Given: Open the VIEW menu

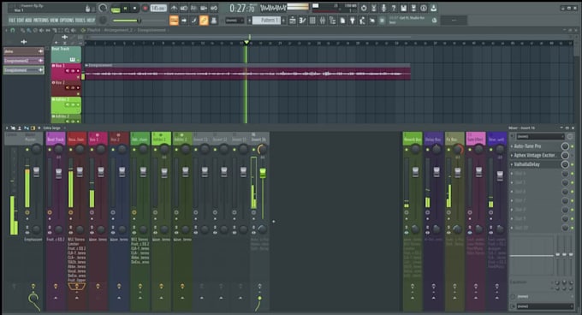Looking at the screenshot, I should click(x=54, y=20).
